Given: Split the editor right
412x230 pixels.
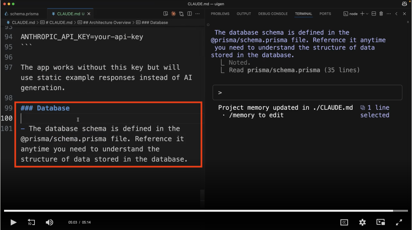Looking at the screenshot, I should pyautogui.click(x=190, y=14).
